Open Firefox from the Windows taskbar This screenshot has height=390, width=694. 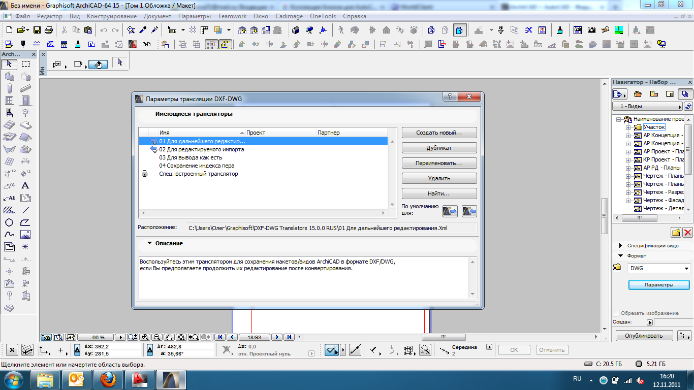108,379
